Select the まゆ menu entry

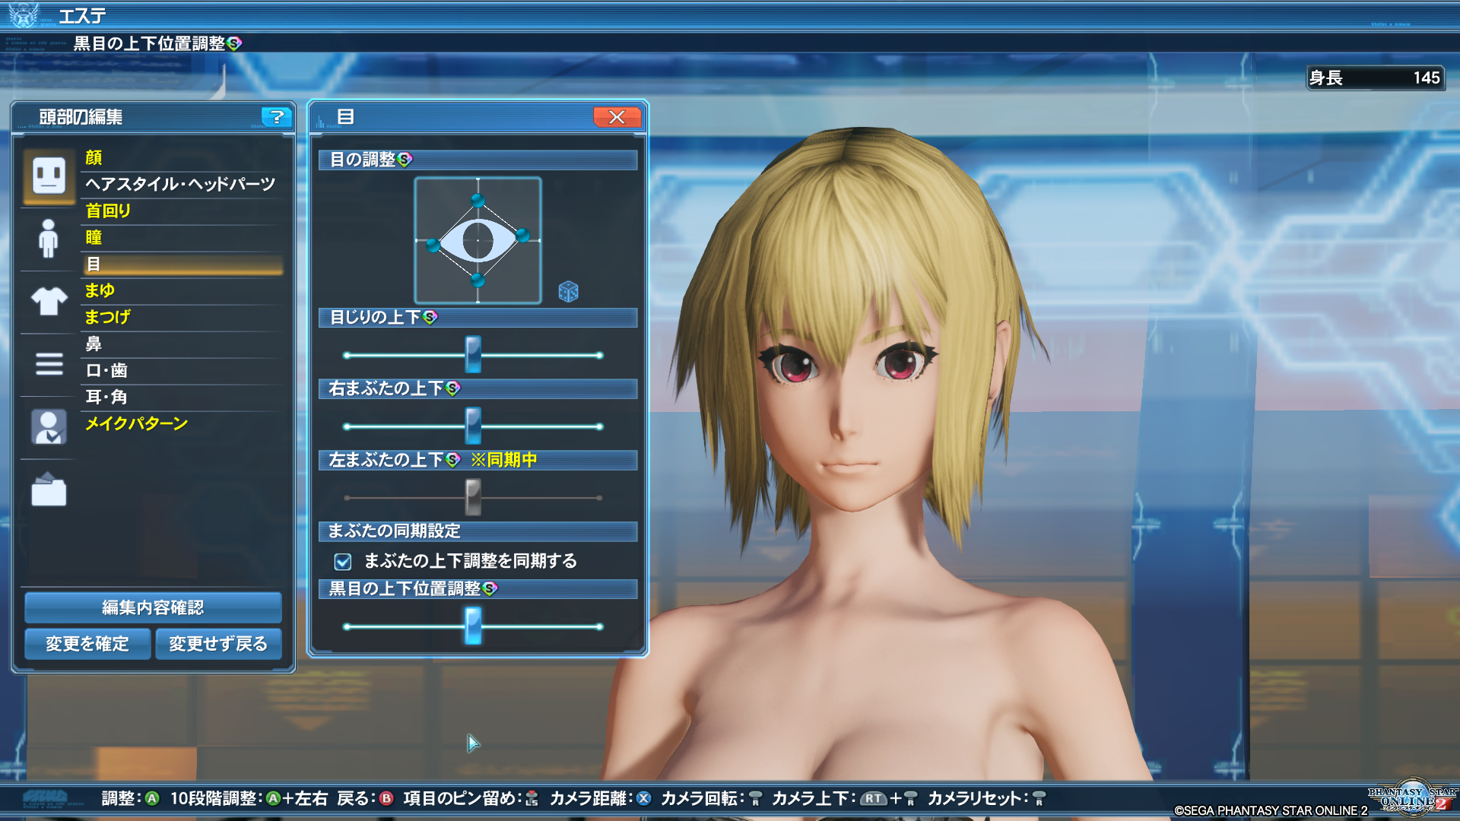pos(100,290)
